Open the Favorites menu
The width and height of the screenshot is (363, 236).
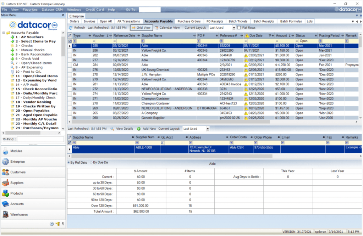click(x=30, y=10)
